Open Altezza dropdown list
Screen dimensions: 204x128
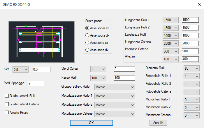pyautogui.click(x=170, y=59)
